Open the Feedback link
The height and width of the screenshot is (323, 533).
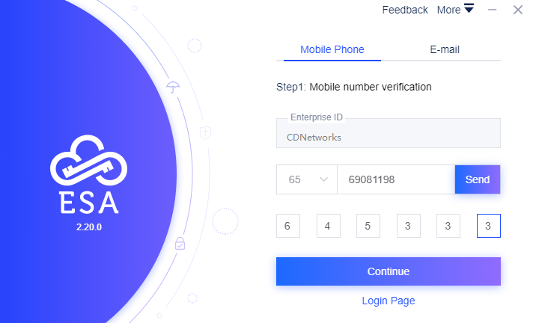[405, 10]
